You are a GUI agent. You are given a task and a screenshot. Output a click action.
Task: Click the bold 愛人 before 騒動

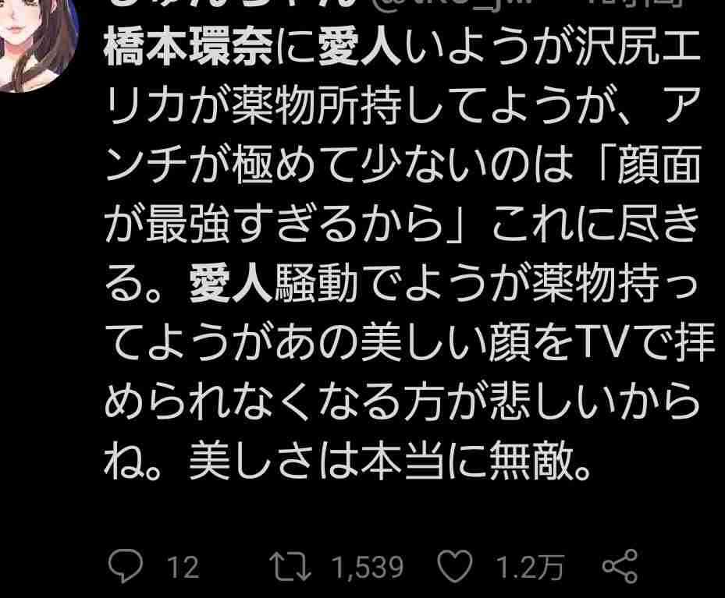click(x=230, y=283)
